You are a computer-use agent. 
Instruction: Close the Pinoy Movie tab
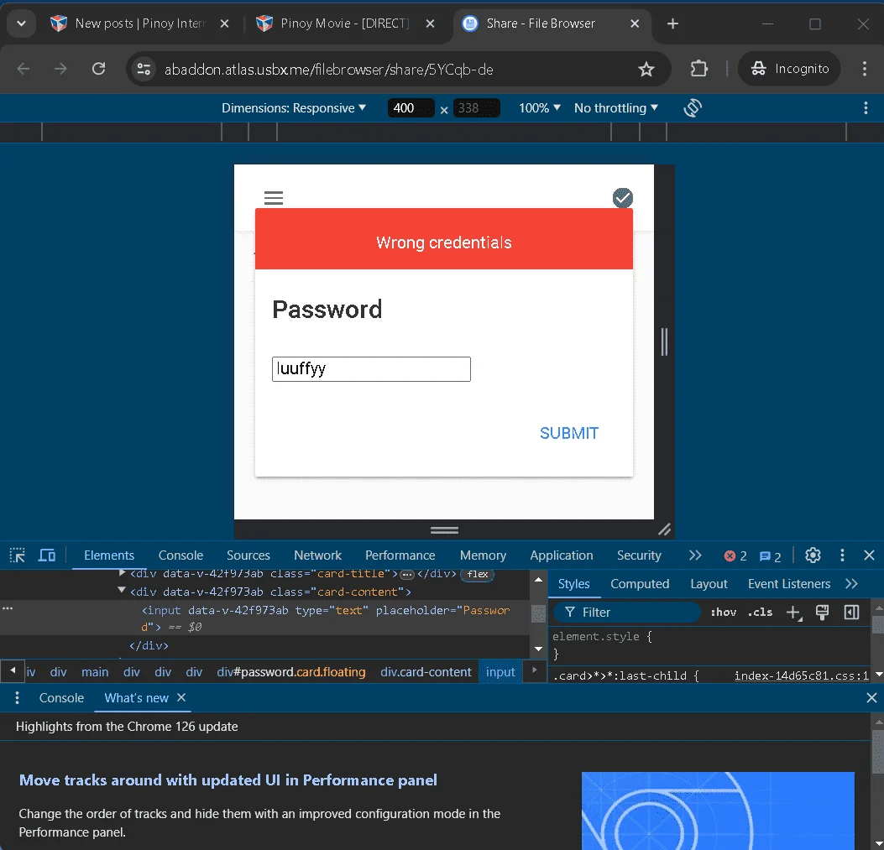(430, 23)
